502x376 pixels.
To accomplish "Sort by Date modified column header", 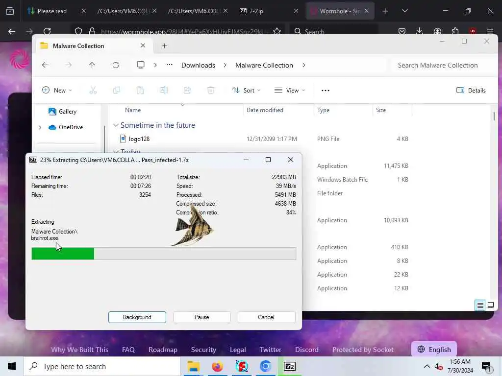I will 265,110.
